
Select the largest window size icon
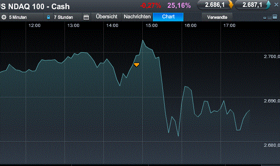[x=275, y=17]
